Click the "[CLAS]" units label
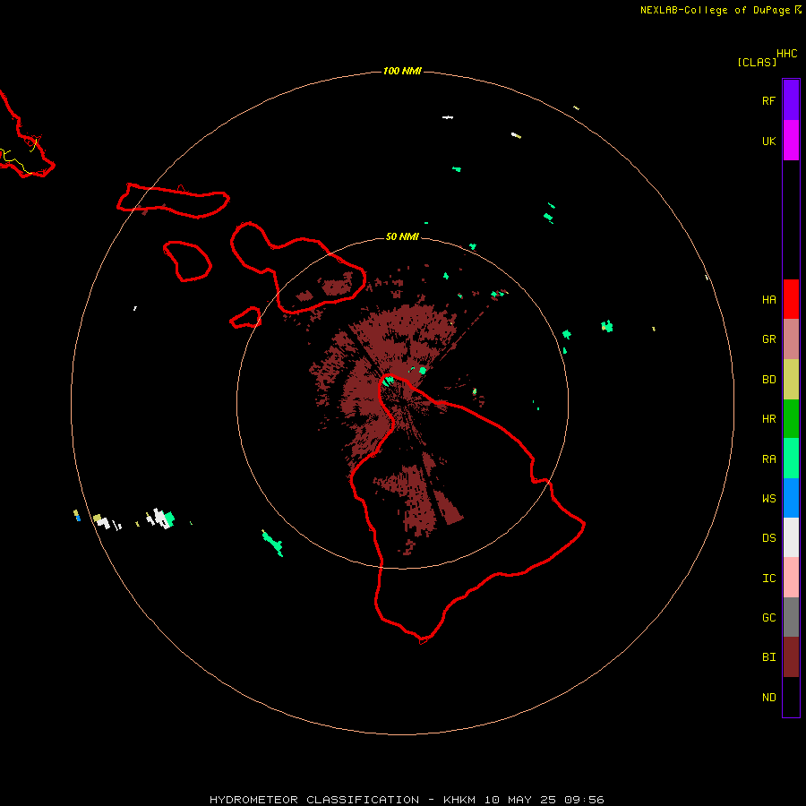Viewport: 806px width, 806px height. click(757, 62)
